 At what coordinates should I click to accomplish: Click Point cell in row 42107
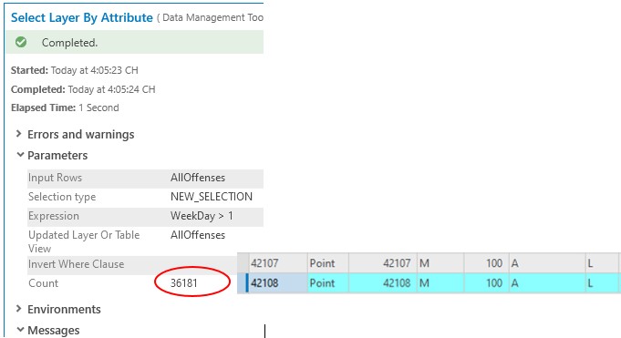[328, 263]
